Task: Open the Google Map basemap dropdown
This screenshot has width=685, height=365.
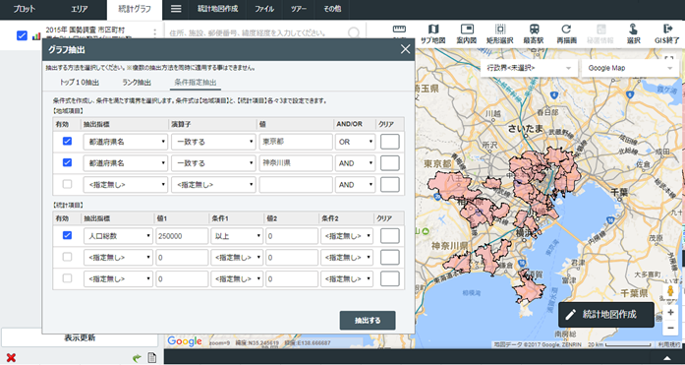Action: [630, 68]
